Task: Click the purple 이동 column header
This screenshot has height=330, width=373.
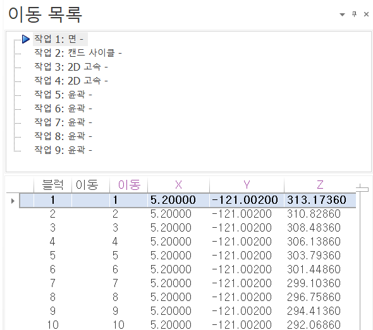Action: 129,185
